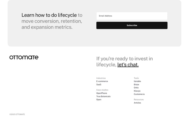Select the Ortto tool link
This screenshot has height=120, width=189.
[x=136, y=88]
